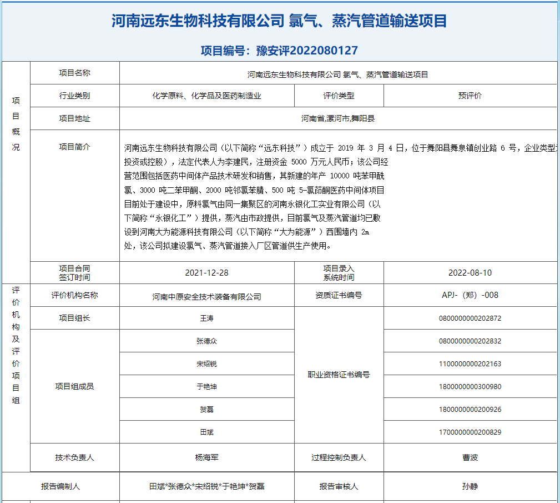Viewport: 560px width, 503px height.
Task: Click intro line mentioning 法定代表人为李建民
Action: [x=256, y=162]
